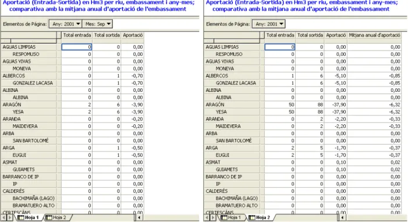Select GUIAMETS Mitjana anual cell 0,02

374,170
